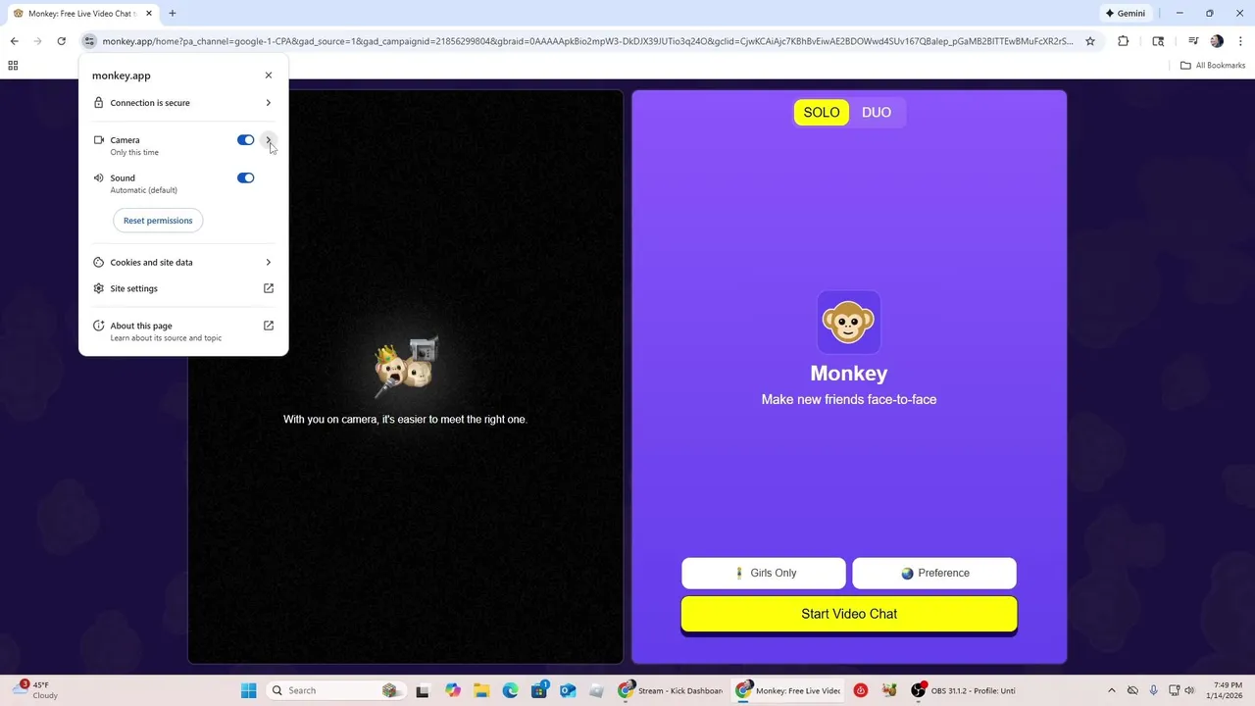The width and height of the screenshot is (1255, 706).
Task: Click the microphone icon in the system tray
Action: point(1153,690)
